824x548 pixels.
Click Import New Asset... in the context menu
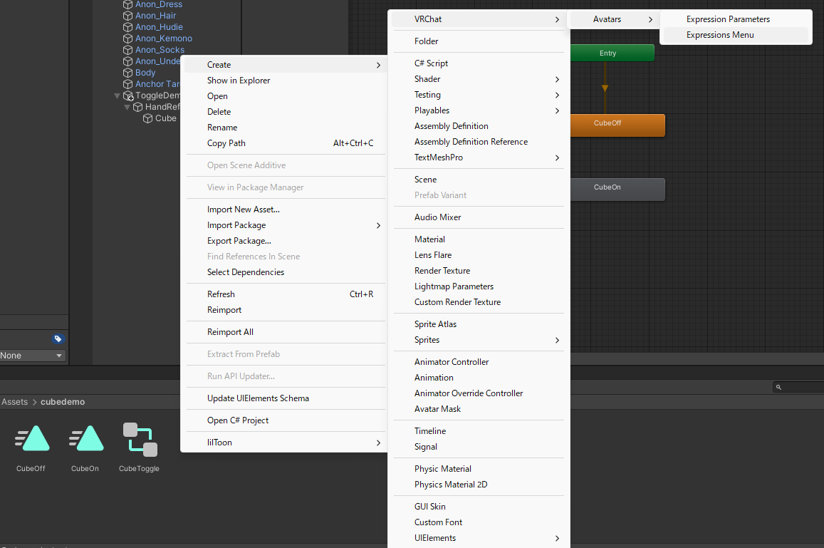tap(286, 210)
